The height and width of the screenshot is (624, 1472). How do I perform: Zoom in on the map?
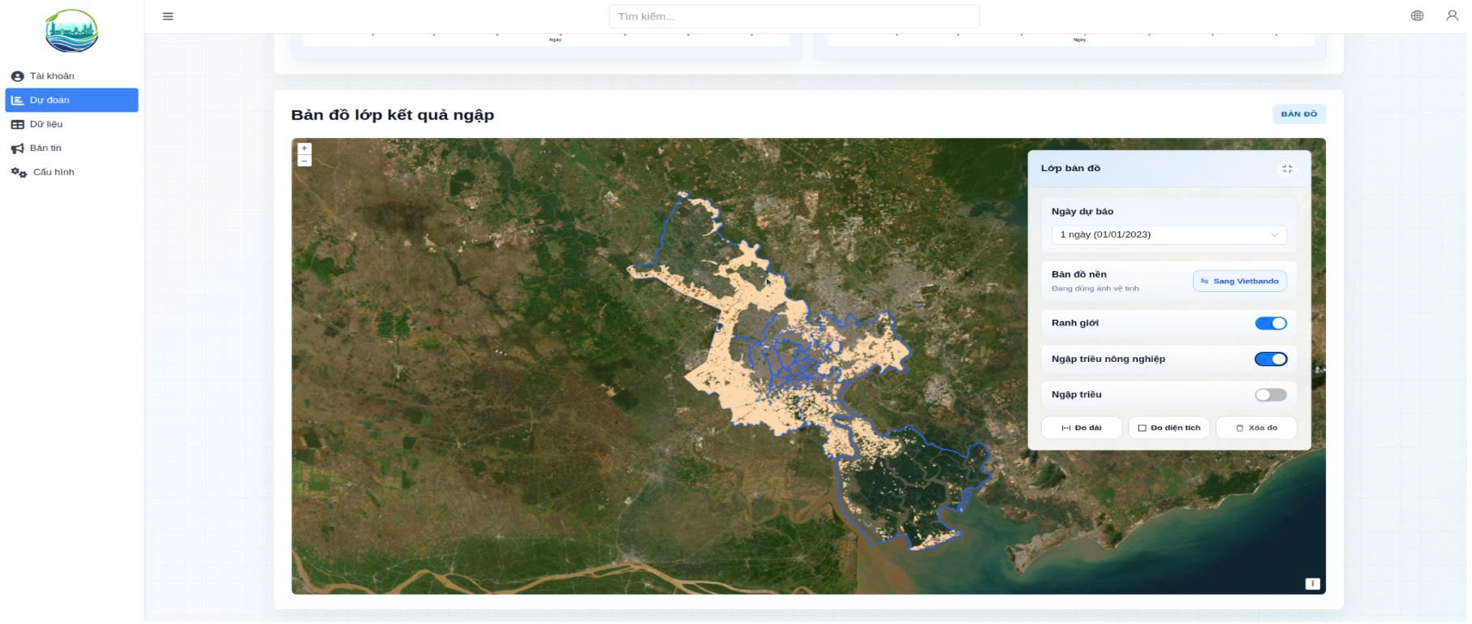pyautogui.click(x=304, y=148)
